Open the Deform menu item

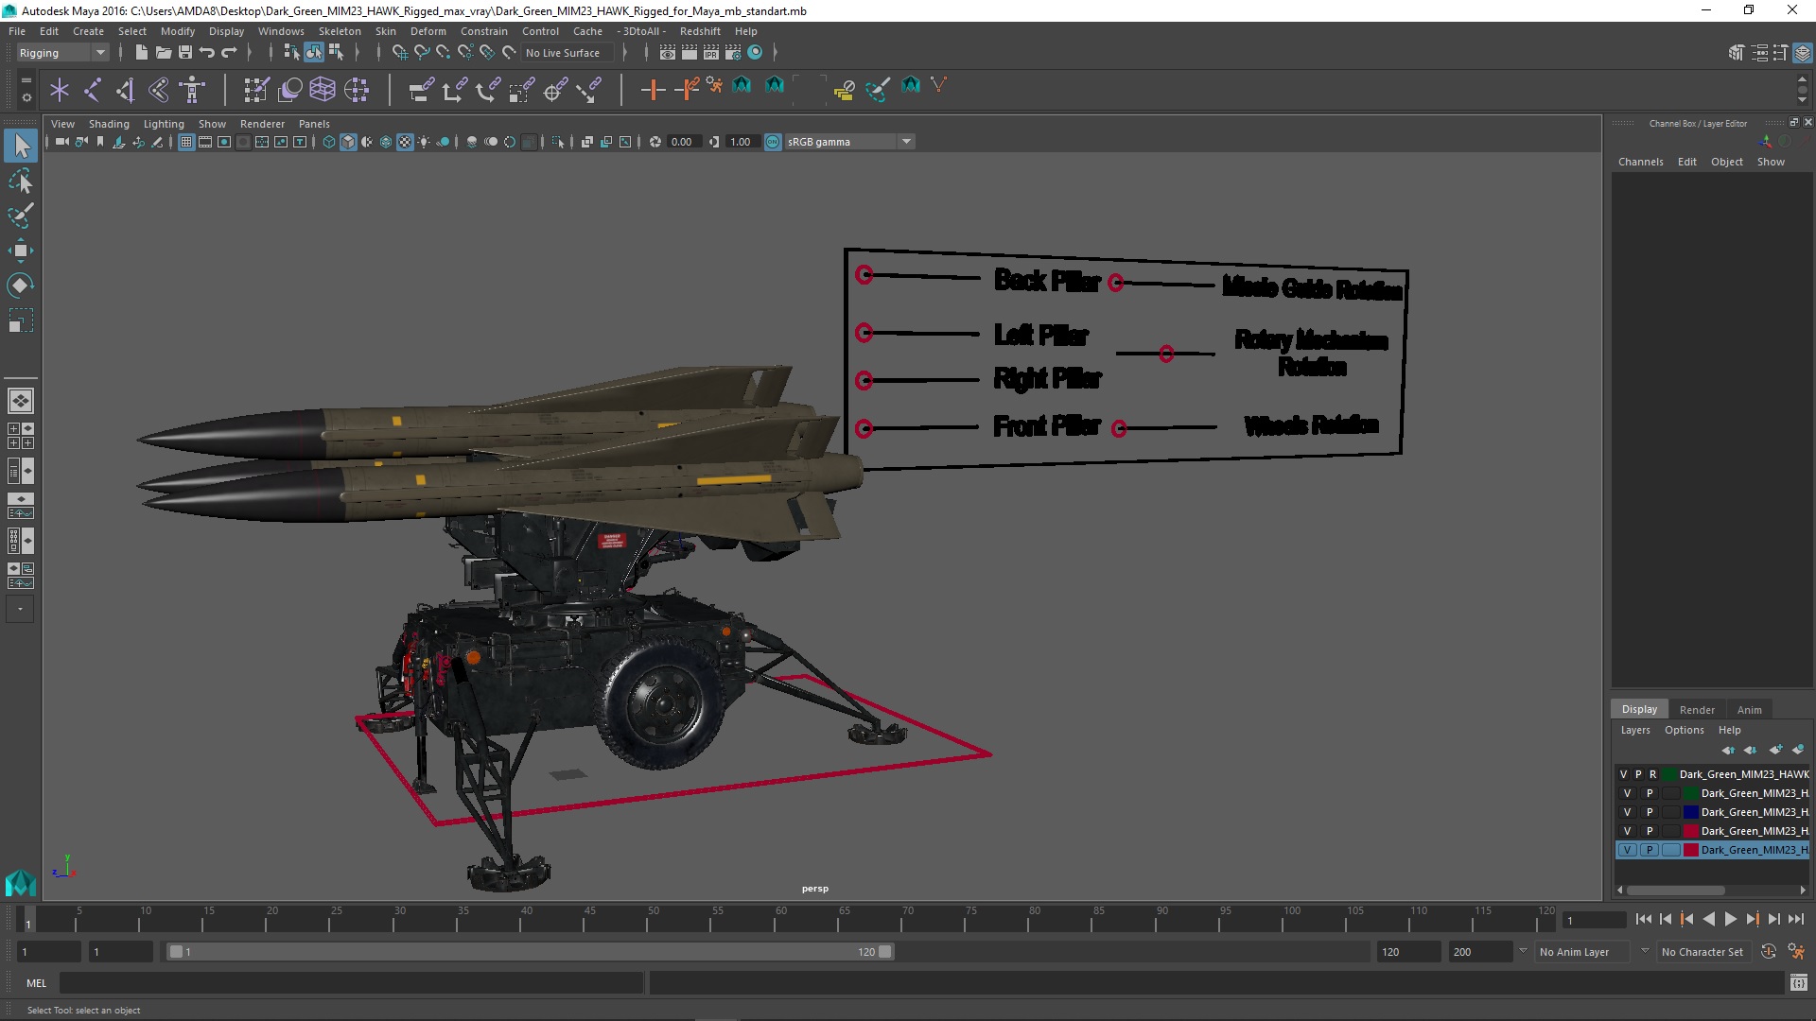[x=429, y=31]
